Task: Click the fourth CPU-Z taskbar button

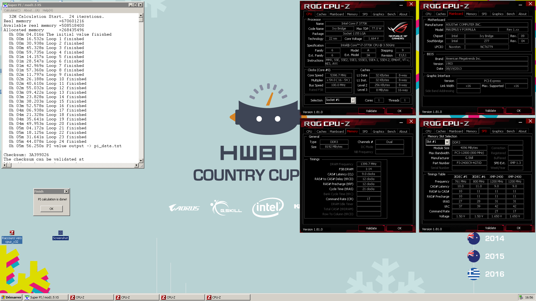Action: pos(228,297)
